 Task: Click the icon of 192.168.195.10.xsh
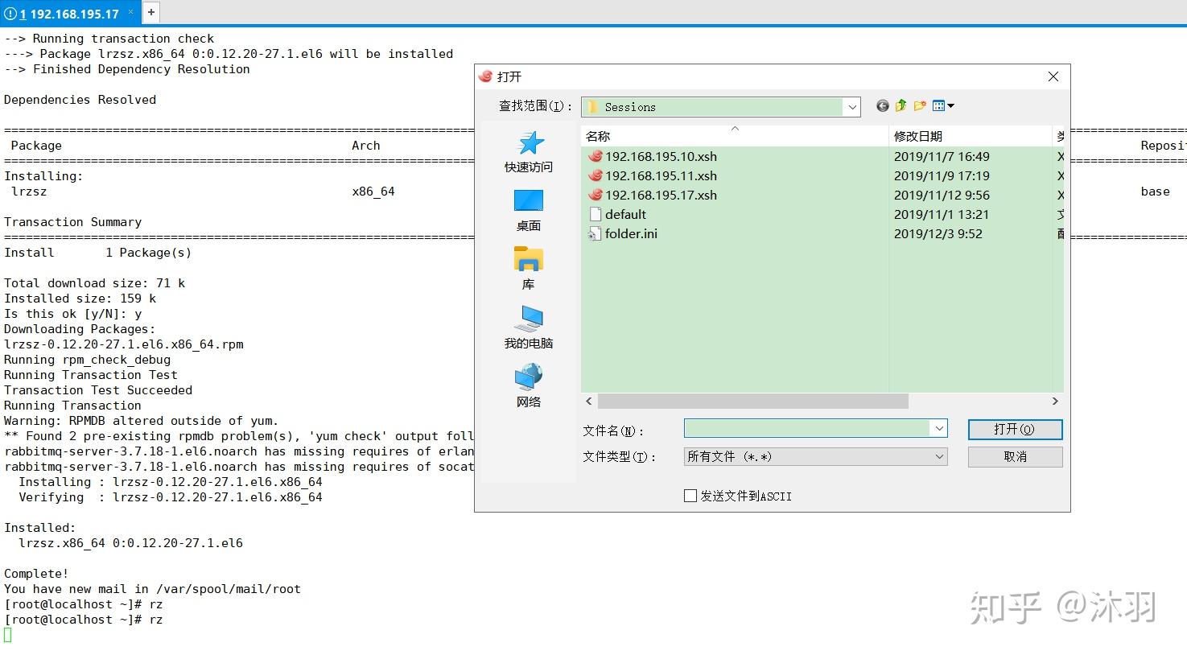[x=596, y=156]
